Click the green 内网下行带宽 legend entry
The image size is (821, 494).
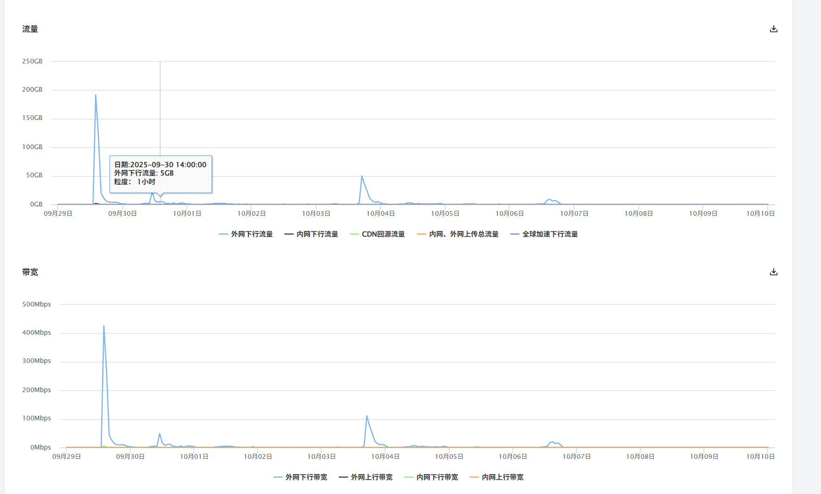point(431,477)
